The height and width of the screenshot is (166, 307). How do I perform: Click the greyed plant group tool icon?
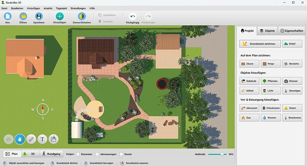pyautogui.click(x=9, y=139)
